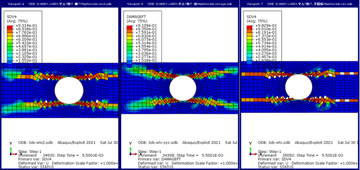This screenshot has width=360, height=170.
Task: Click the (Avg: 75%) label under DAMAGEFT
Action: pyautogui.click(x=137, y=21)
